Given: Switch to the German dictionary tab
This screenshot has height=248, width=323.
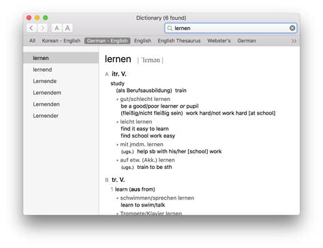Looking at the screenshot, I should [x=247, y=41].
